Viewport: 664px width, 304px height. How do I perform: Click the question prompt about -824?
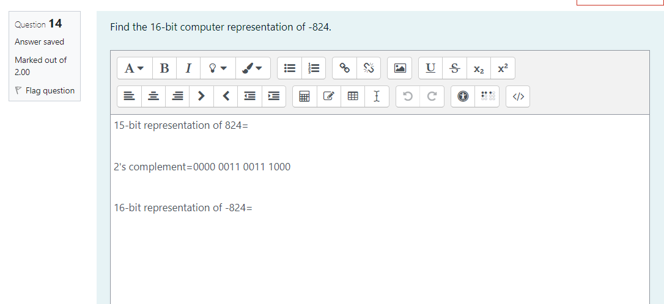[221, 27]
